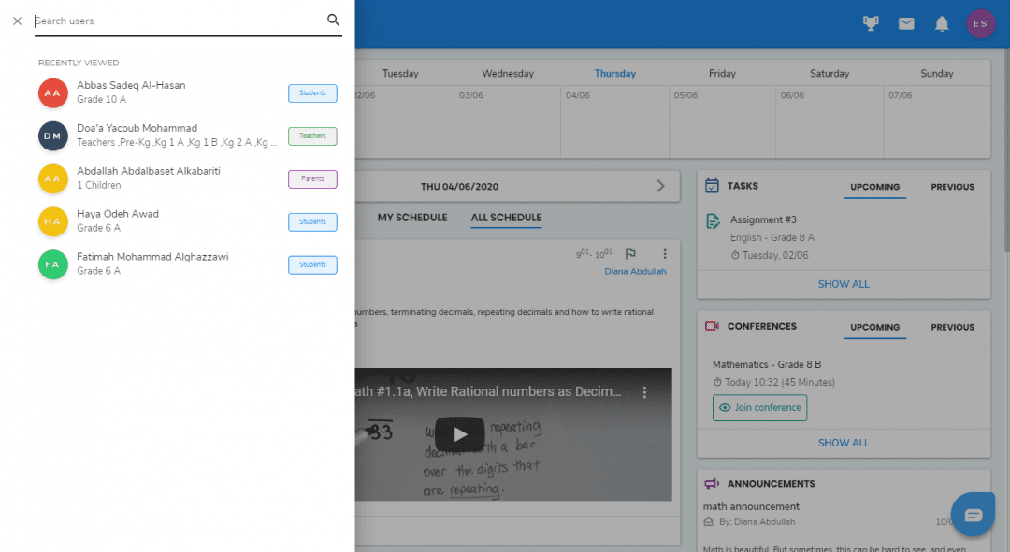This screenshot has width=1010, height=552.
Task: Open the chat support bubble
Action: click(973, 515)
